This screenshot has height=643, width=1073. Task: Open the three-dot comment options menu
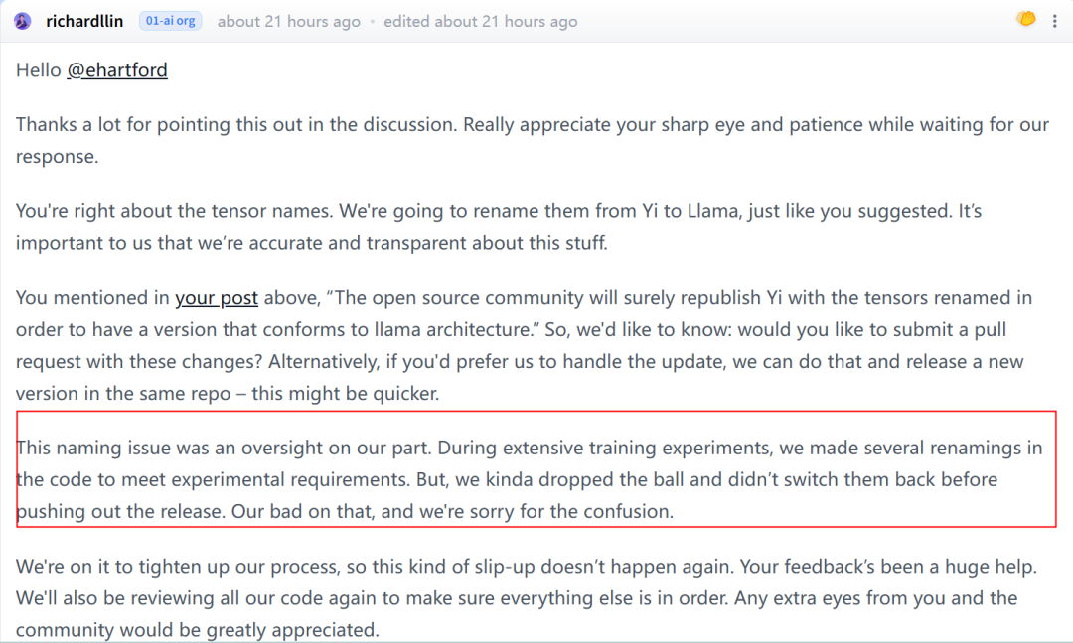tap(1054, 21)
